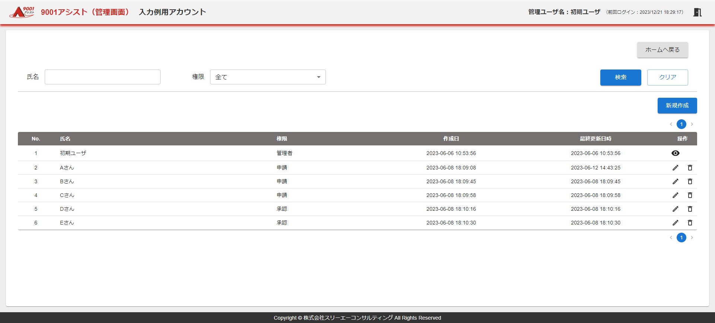Delete Dさん with the trash icon
The width and height of the screenshot is (715, 323).
690,209
